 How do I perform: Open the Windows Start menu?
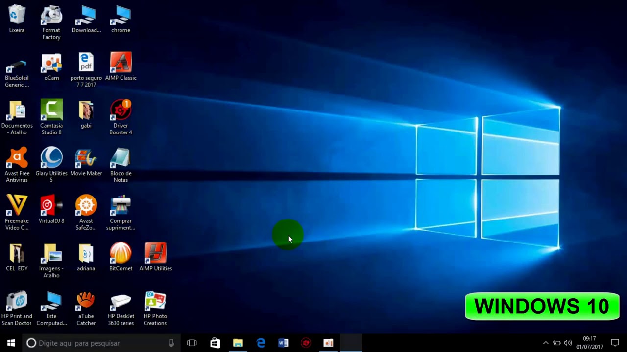(x=11, y=343)
